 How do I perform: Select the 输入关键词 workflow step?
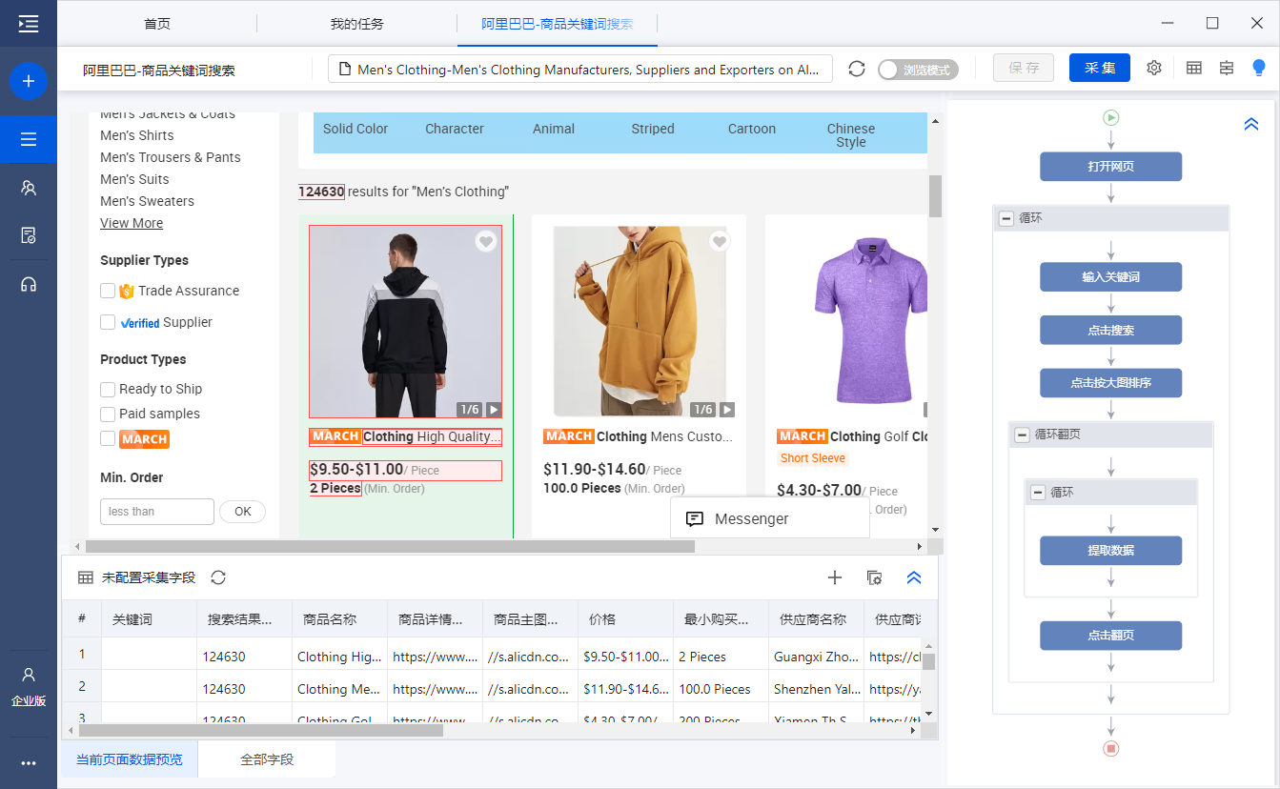[x=1111, y=277]
